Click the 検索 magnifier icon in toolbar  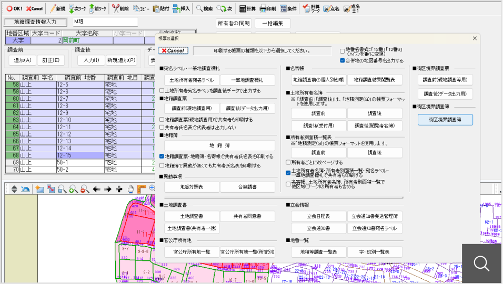pos(200,9)
